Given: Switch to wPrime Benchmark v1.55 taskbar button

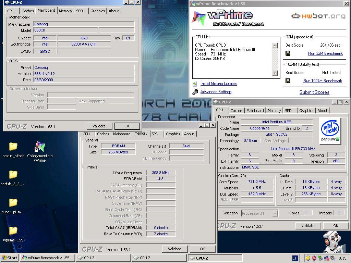Looking at the screenshot, I should pyautogui.click(x=47, y=258).
